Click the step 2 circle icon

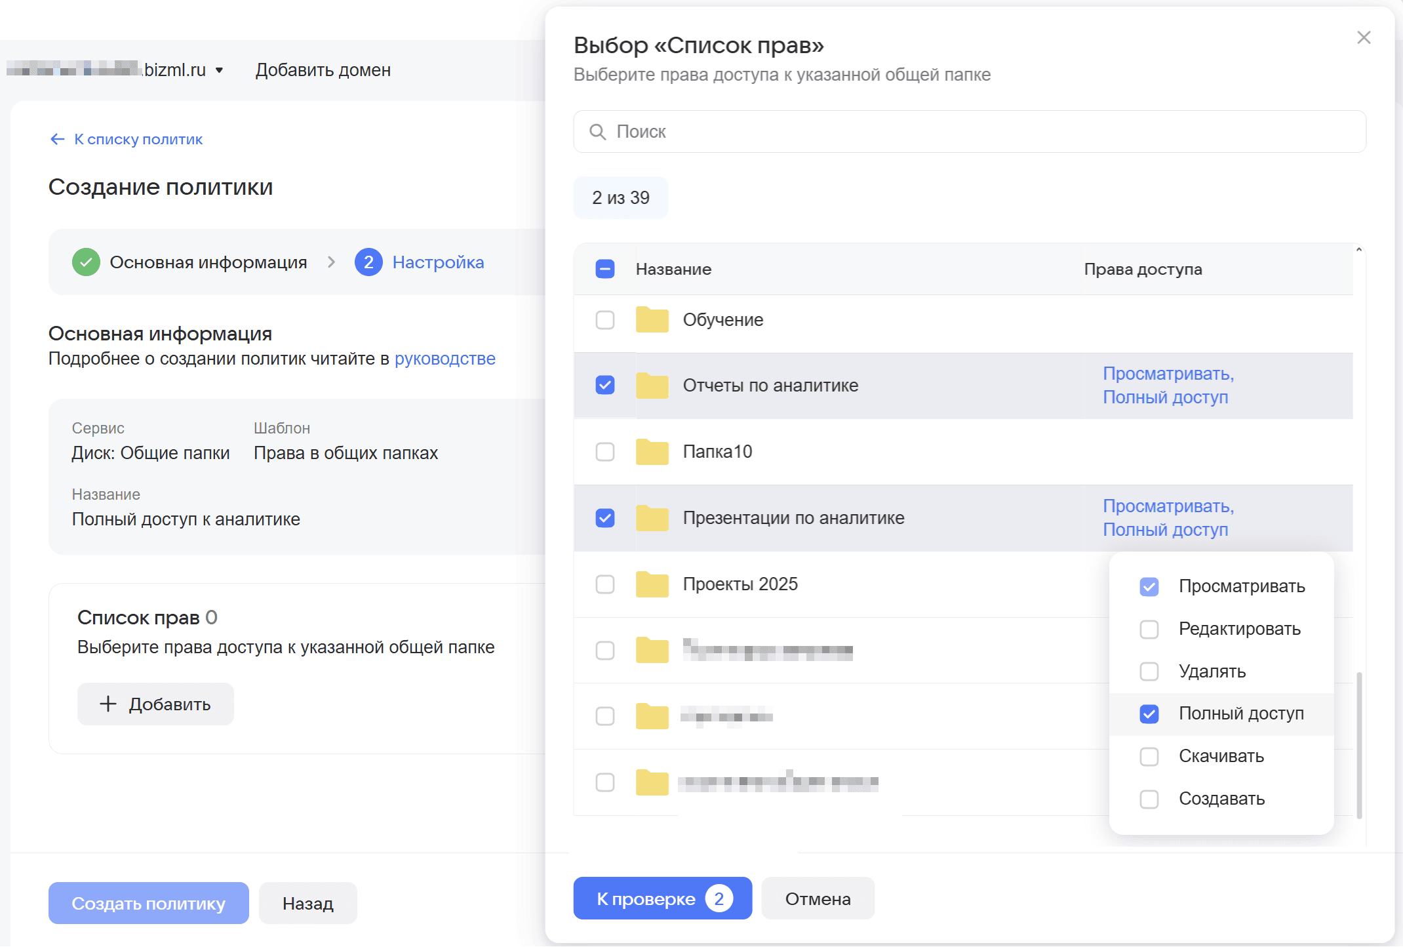[368, 262]
